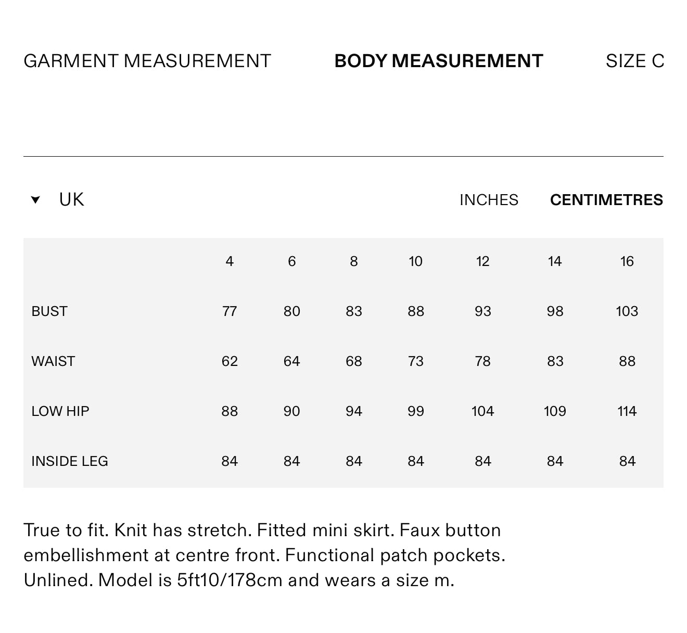This screenshot has height=633, width=687.
Task: Click the low hip value 99
Action: tap(415, 411)
